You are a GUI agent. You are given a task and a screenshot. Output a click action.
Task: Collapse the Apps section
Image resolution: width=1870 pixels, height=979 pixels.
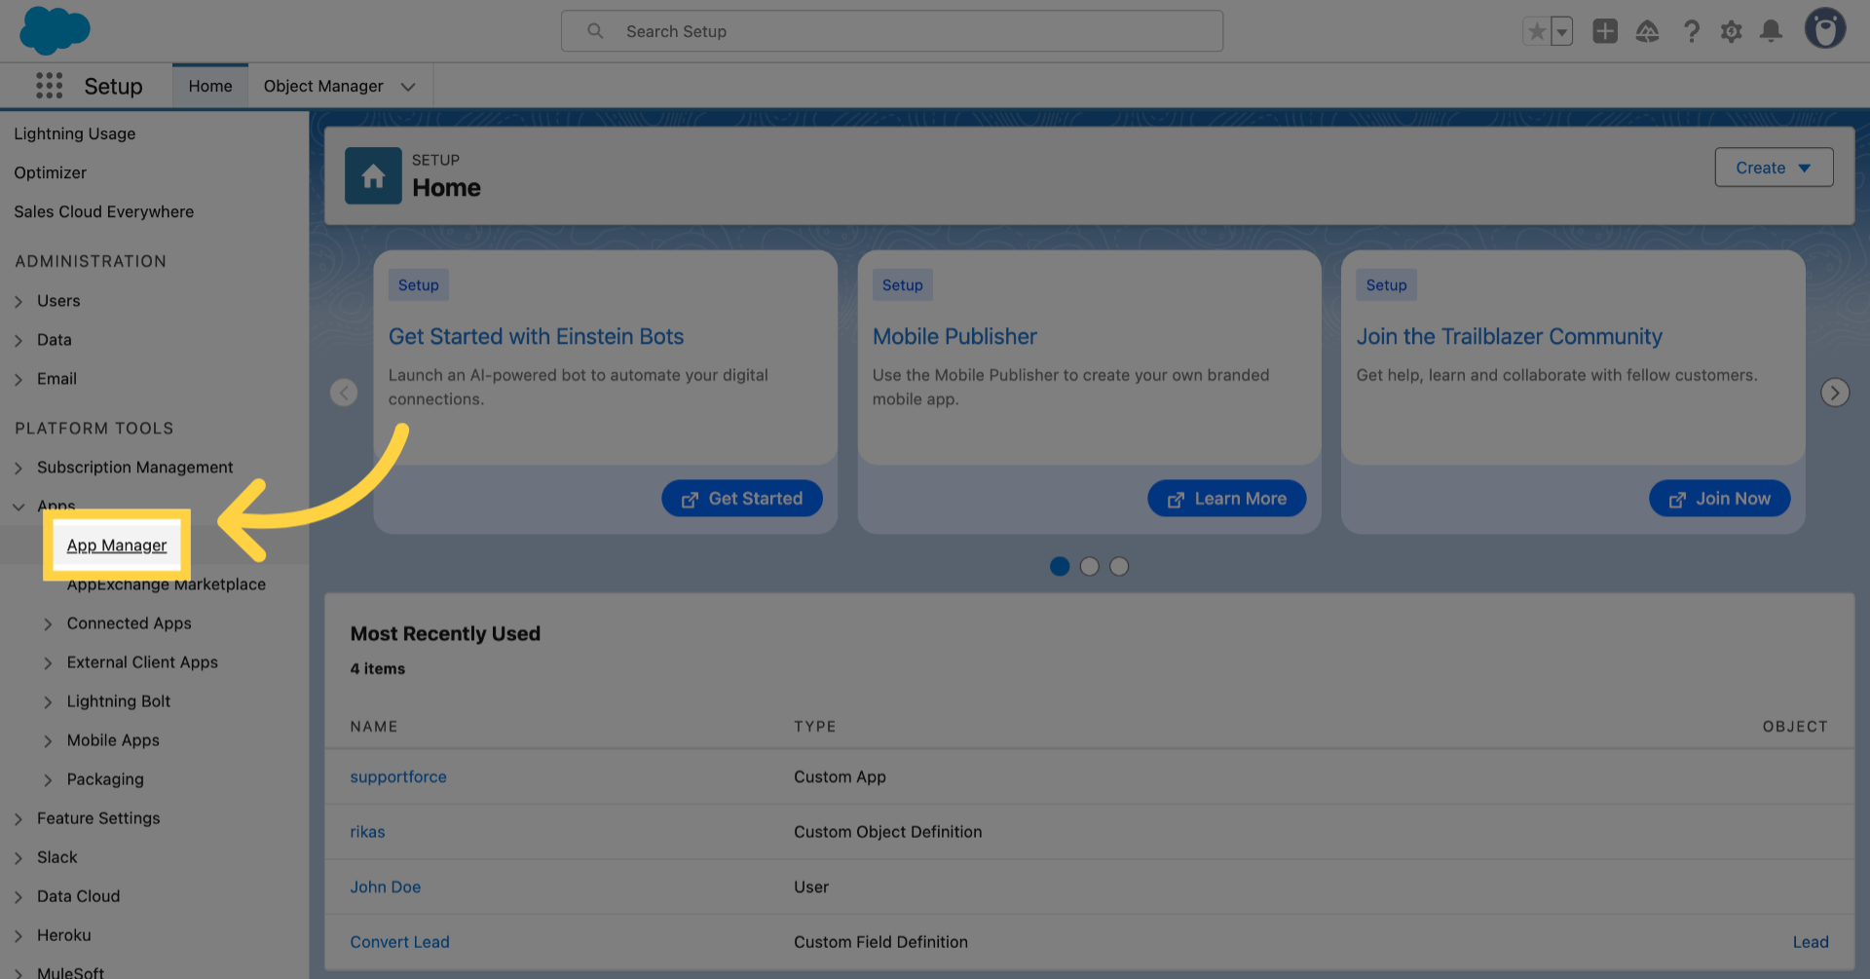[19, 506]
